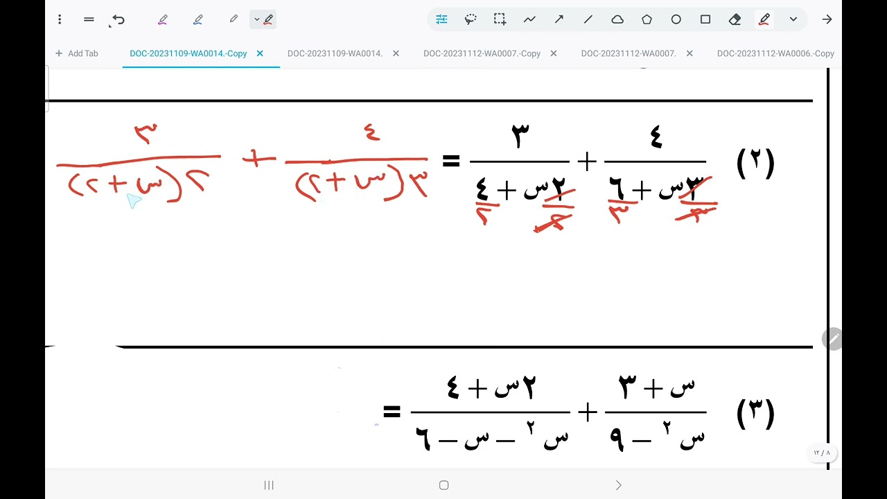Choose the freehand polyline tool

[529, 19]
